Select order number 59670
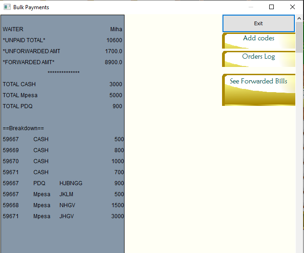This screenshot has height=253, width=304. click(11, 161)
